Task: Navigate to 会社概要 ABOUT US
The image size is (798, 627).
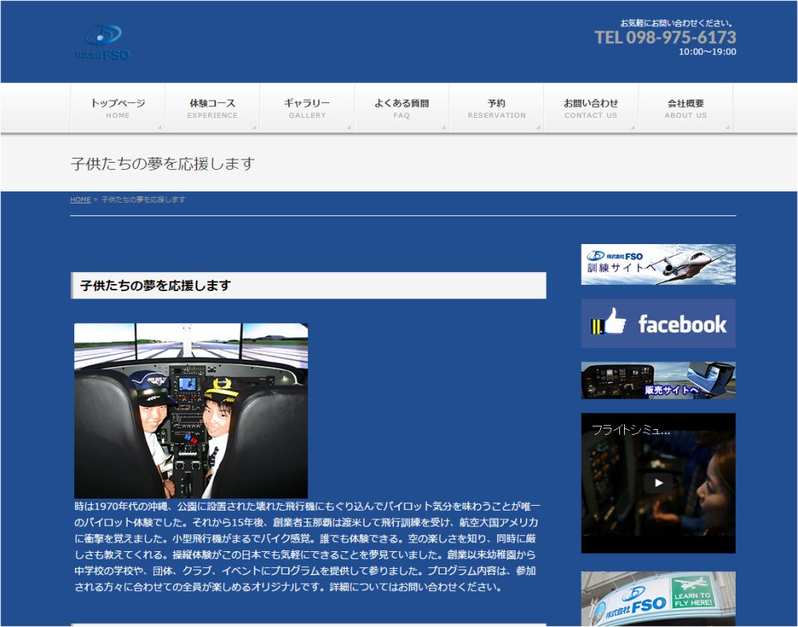Action: click(x=685, y=108)
